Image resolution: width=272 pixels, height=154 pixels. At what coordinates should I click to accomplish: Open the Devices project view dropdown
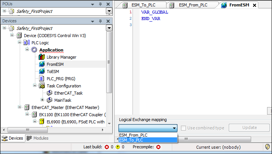pyautogui.click(x=109, y=28)
